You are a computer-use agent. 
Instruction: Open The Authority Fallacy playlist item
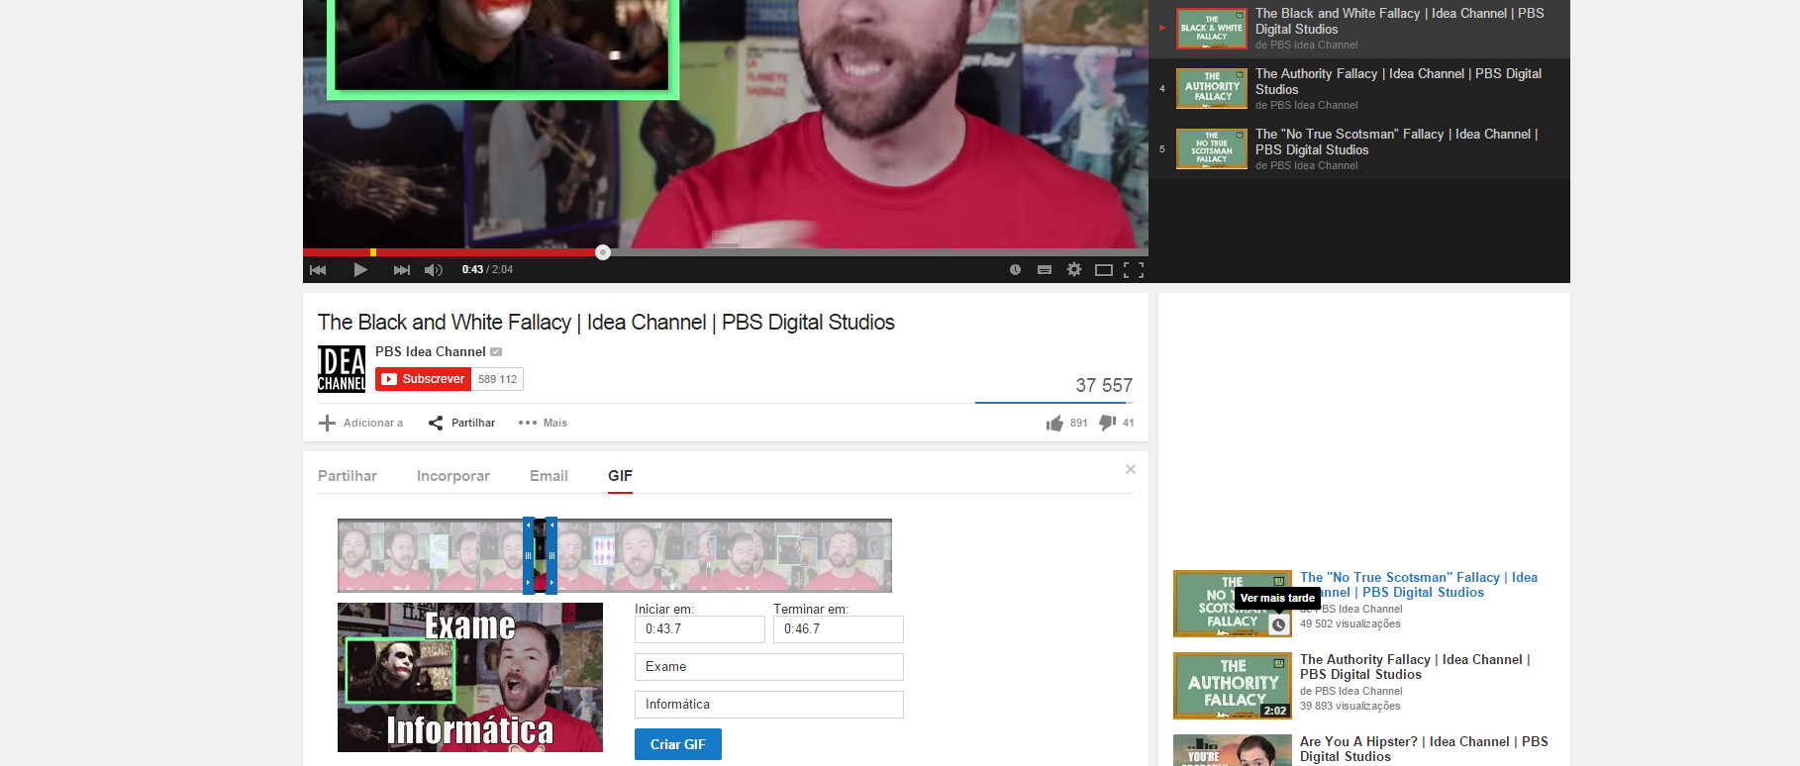[1359, 89]
